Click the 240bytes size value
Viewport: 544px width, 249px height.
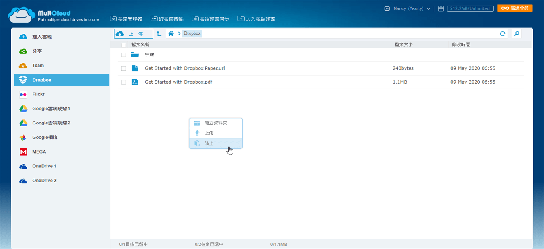(403, 68)
